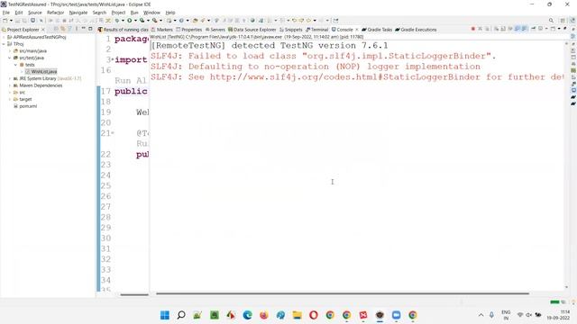The width and height of the screenshot is (577, 324).
Task: Open the File menu
Action: pyautogui.click(x=6, y=13)
